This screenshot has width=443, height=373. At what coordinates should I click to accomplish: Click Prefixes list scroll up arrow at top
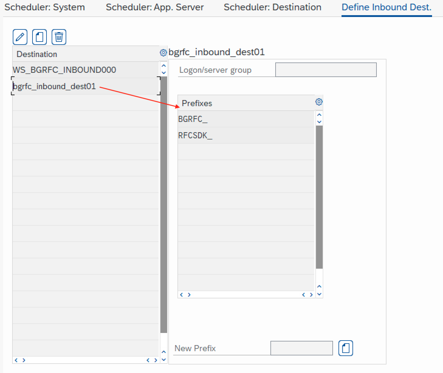(x=319, y=115)
